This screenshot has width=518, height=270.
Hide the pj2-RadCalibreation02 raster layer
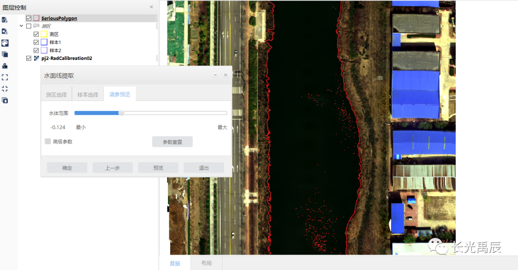tap(29, 58)
